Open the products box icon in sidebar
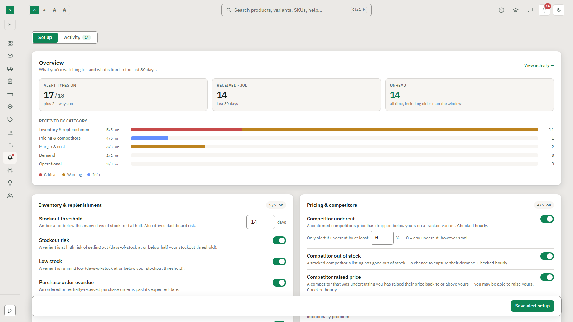 pos(10,56)
